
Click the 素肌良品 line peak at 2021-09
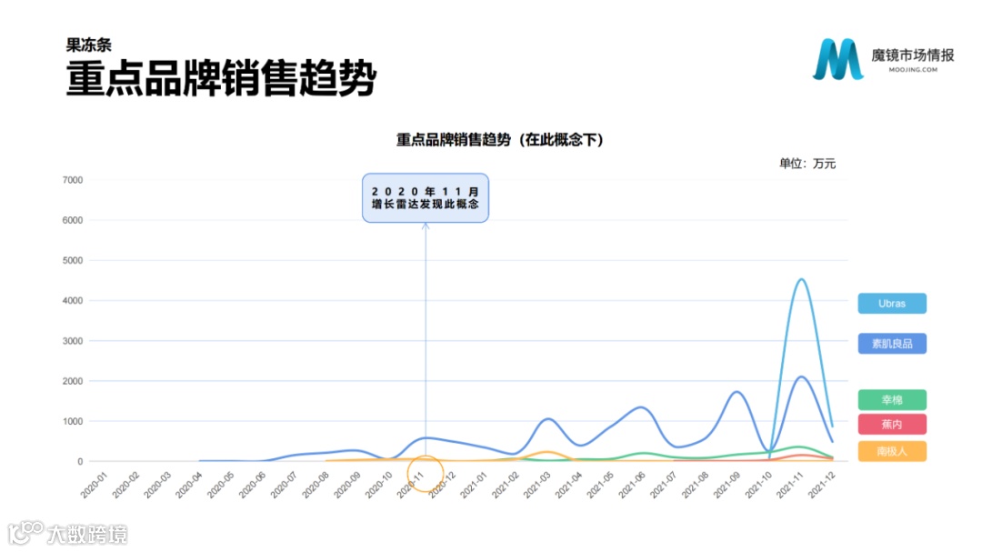click(x=737, y=392)
